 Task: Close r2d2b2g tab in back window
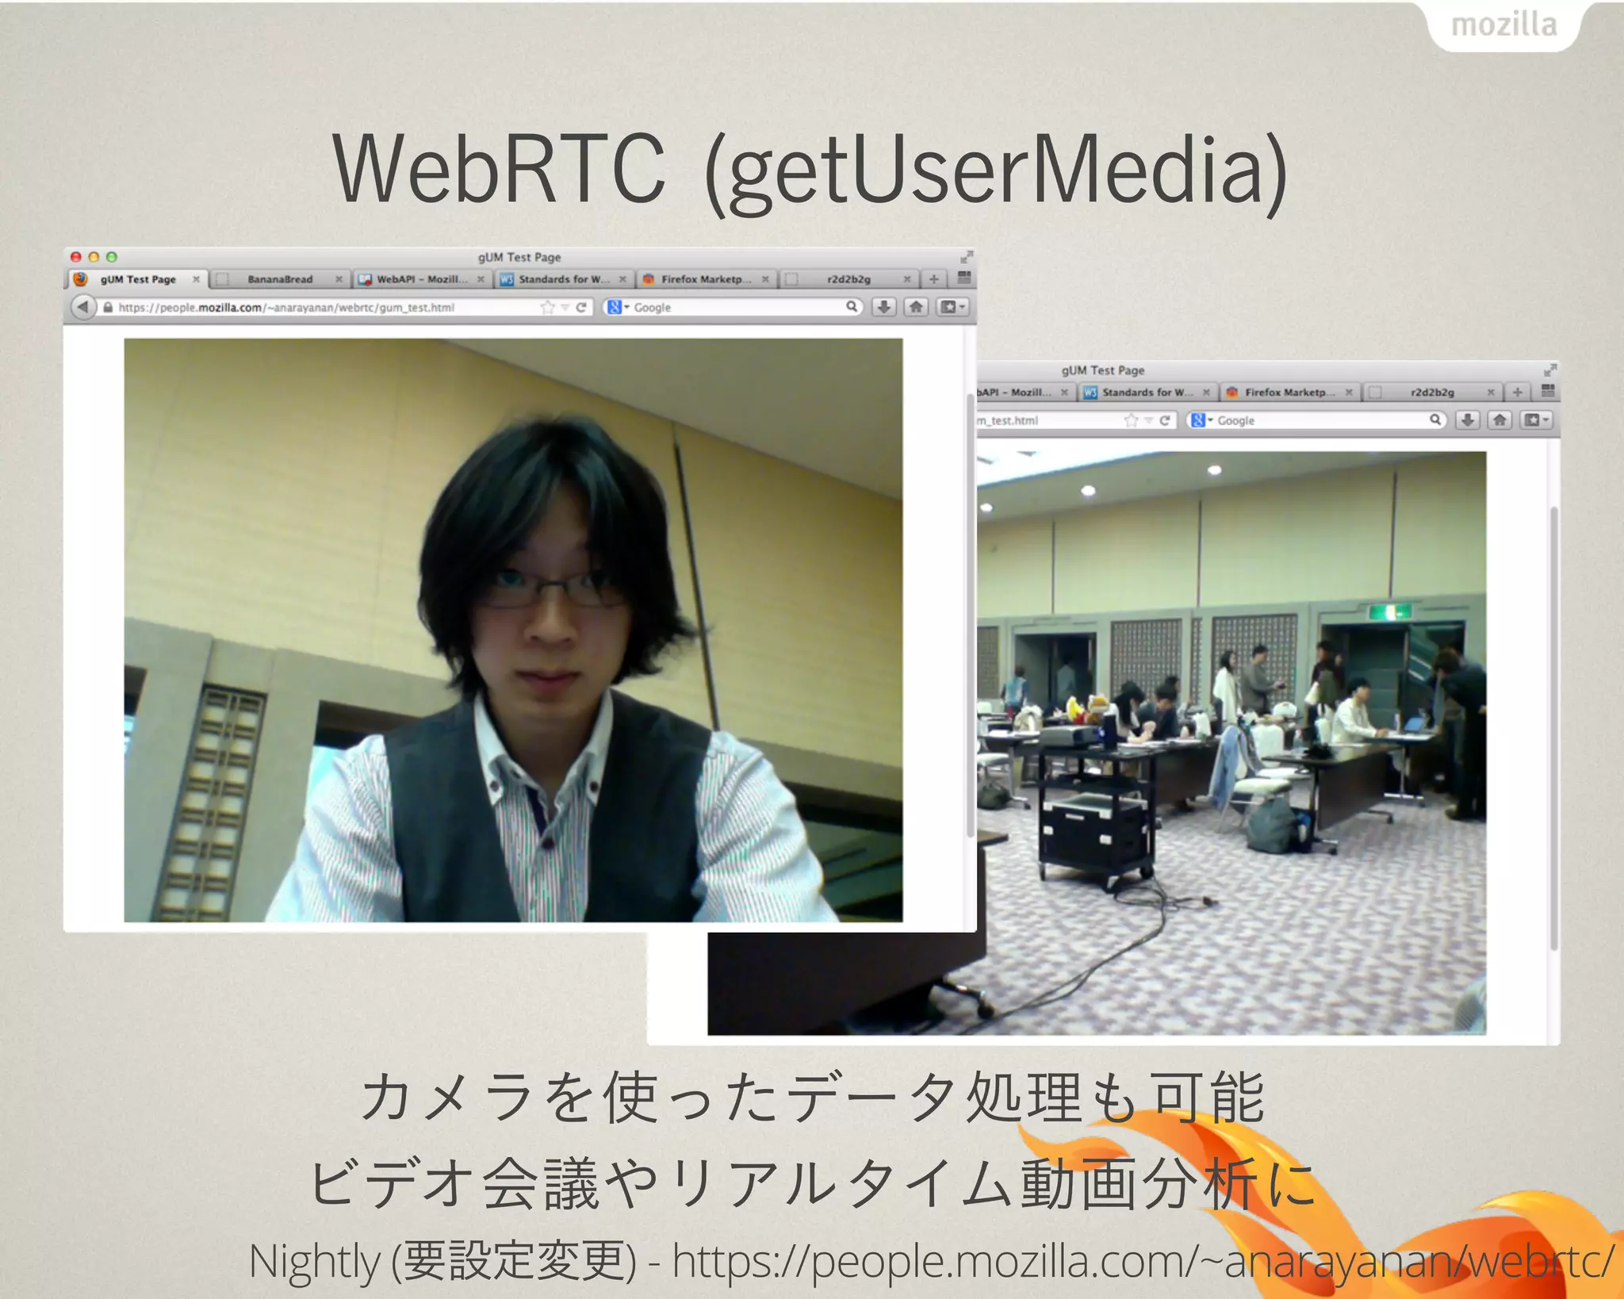pos(1491,393)
